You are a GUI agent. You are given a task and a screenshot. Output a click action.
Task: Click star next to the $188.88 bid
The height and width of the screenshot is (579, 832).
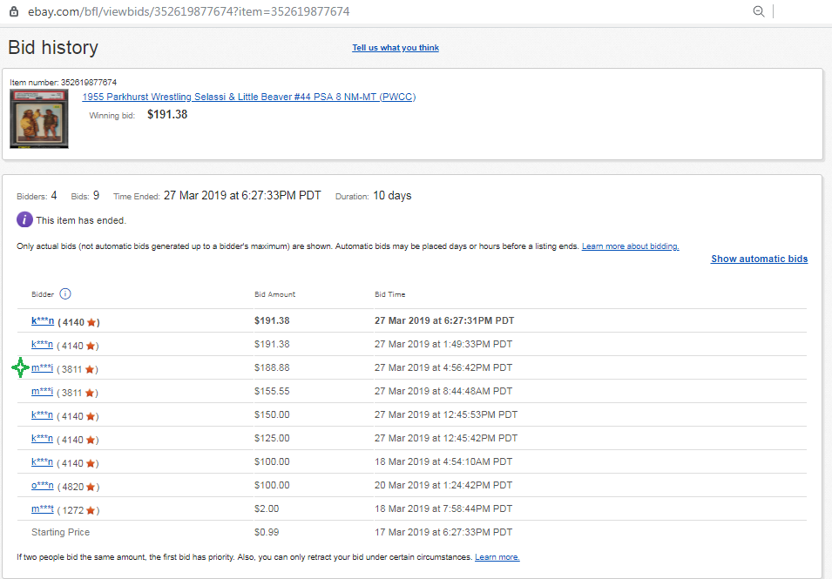pyautogui.click(x=90, y=369)
